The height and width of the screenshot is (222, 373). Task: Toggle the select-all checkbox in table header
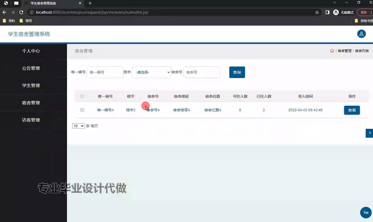click(x=82, y=96)
